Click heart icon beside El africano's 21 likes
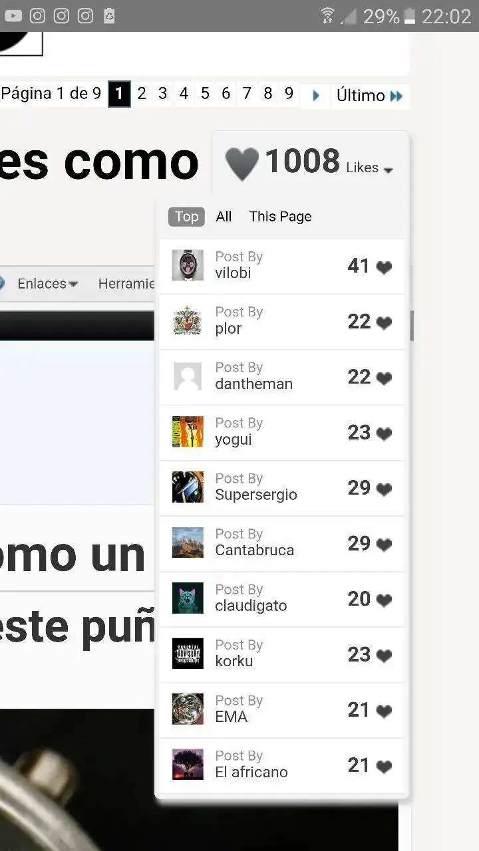This screenshot has width=479, height=851. [x=384, y=767]
